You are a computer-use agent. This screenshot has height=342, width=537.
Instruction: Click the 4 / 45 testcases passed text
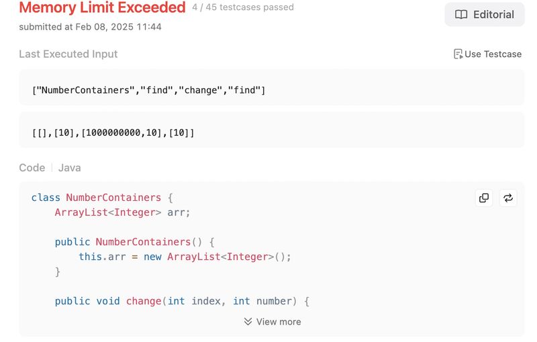point(243,7)
